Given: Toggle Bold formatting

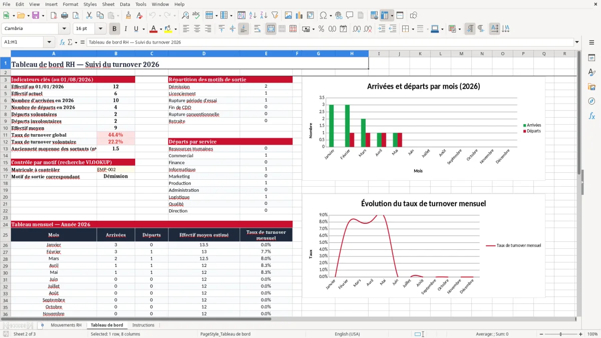Looking at the screenshot, I should point(114,29).
